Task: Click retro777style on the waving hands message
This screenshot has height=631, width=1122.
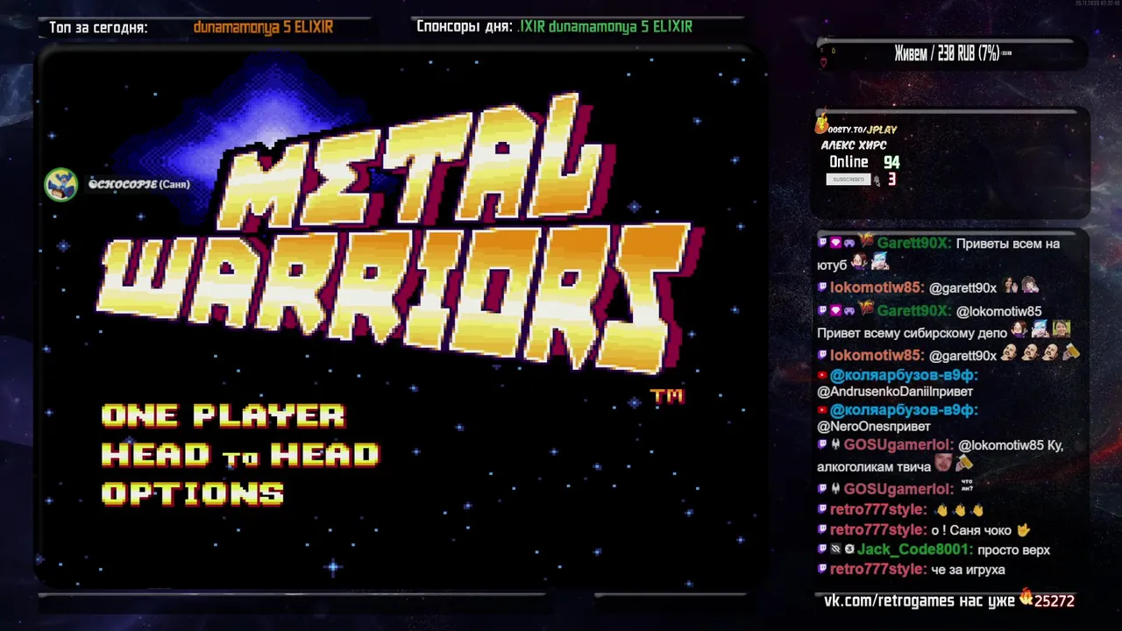Action: (x=878, y=510)
